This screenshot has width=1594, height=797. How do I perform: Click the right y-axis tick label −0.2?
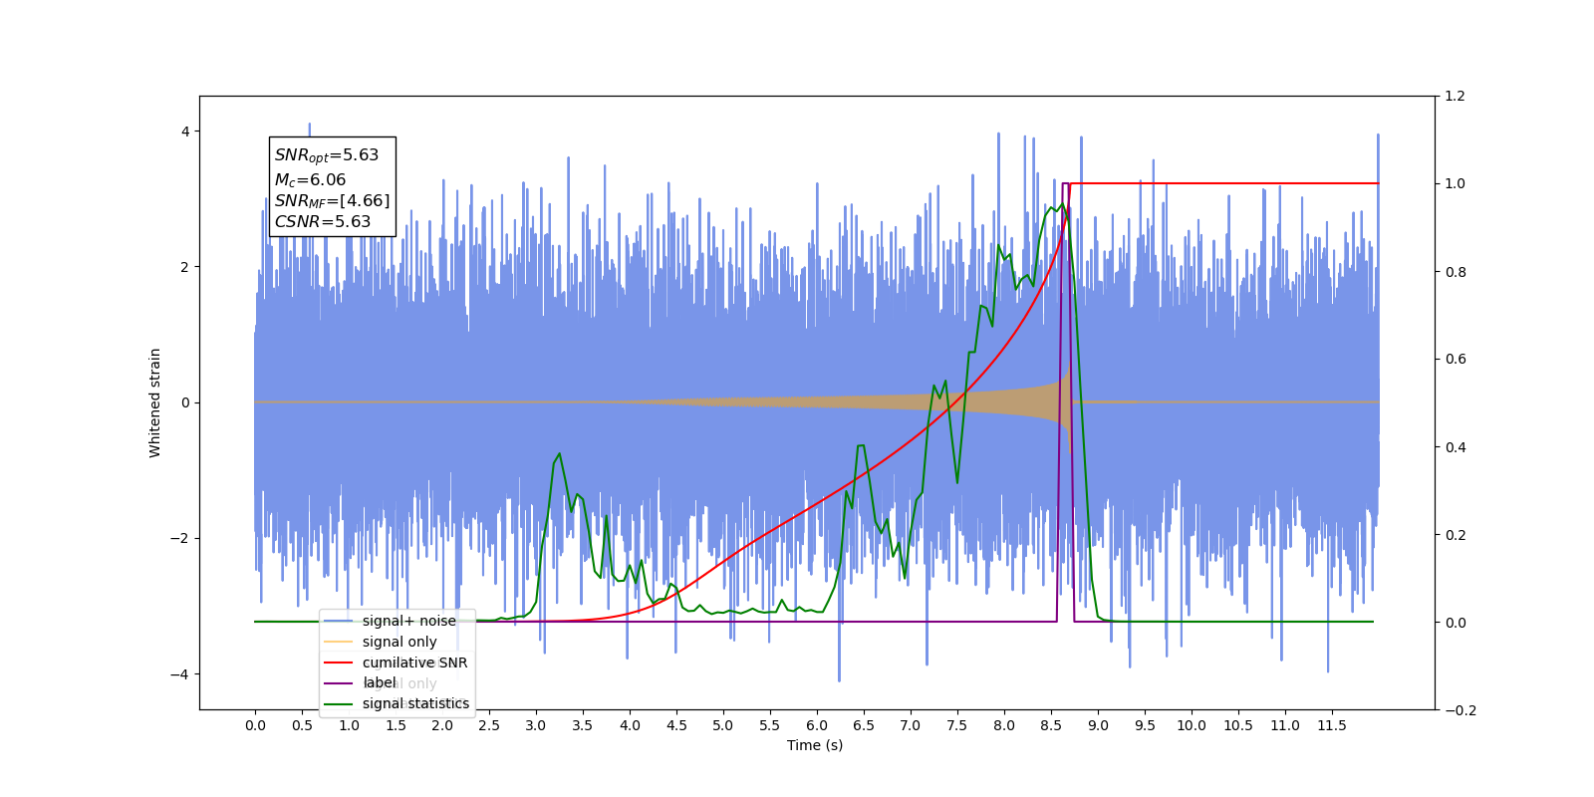[1461, 710]
